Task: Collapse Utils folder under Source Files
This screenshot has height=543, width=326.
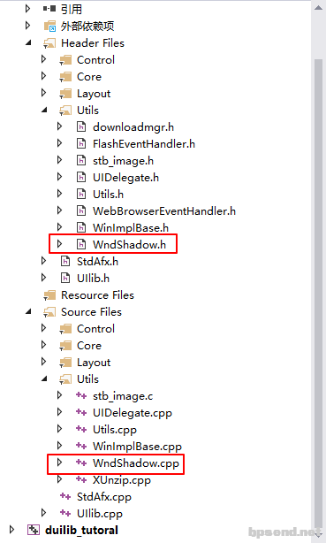Action: click(44, 379)
